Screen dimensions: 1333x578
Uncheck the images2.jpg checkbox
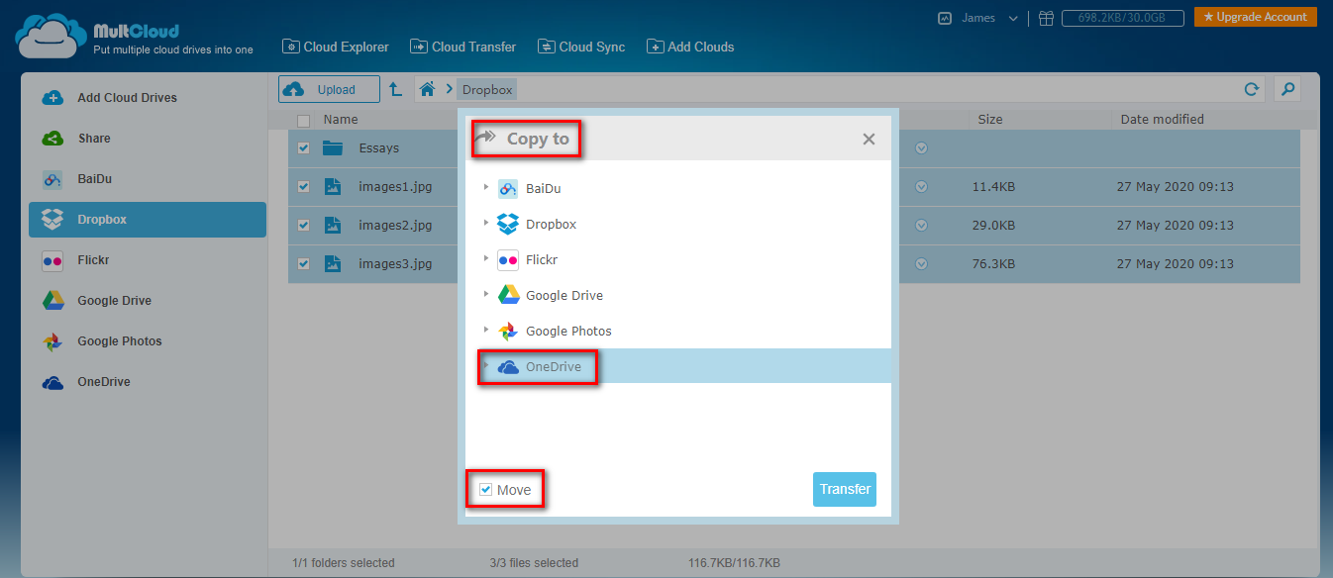[304, 225]
